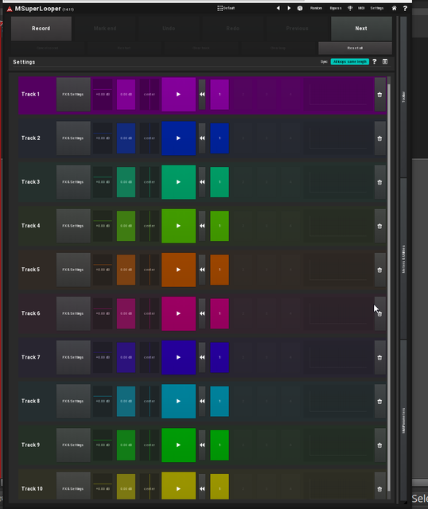The height and width of the screenshot is (509, 428).
Task: Rewind Track 9 to start
Action: (202, 445)
